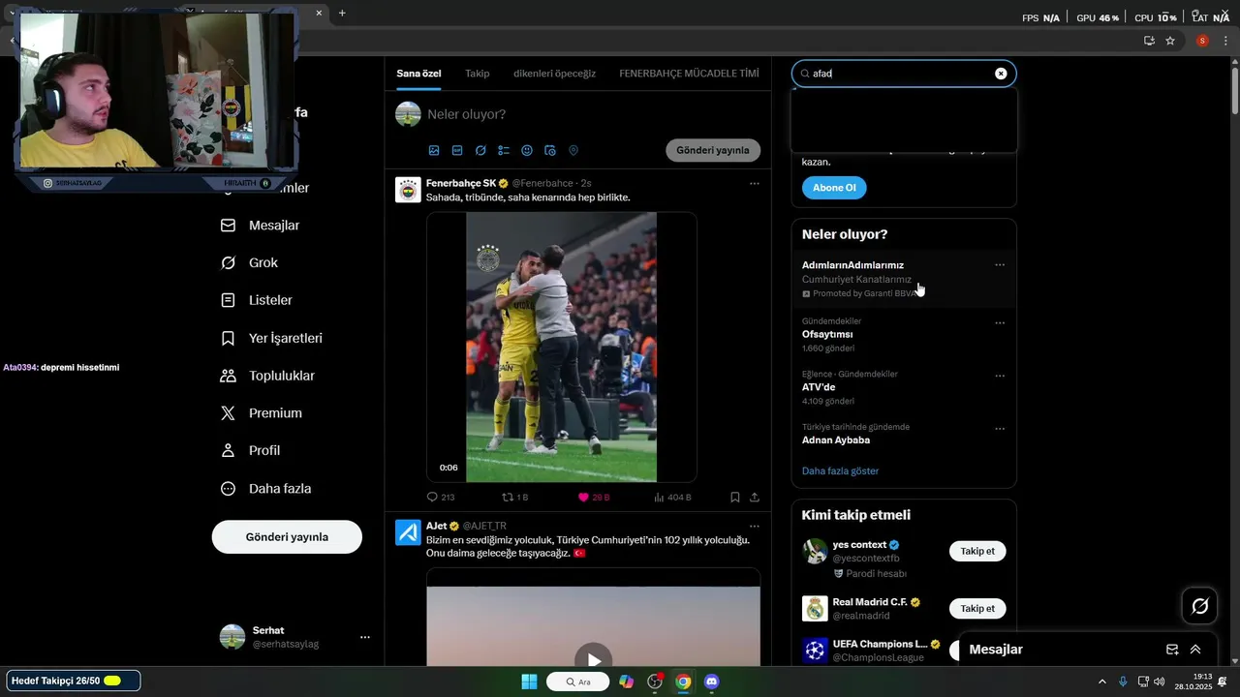This screenshot has height=697, width=1240.
Task: Schedule the post with calendar icon
Action: point(550,150)
